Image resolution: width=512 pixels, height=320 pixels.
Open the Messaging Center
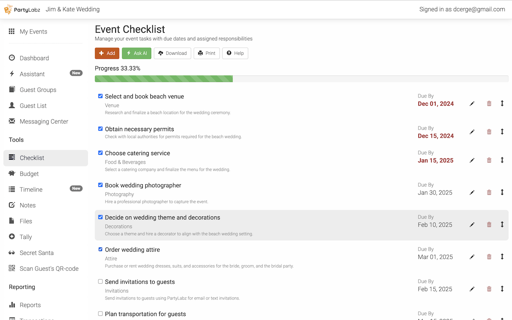click(x=44, y=122)
